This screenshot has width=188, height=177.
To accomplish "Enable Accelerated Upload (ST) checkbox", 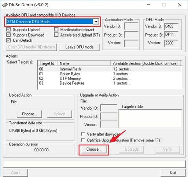I will point(56,35).
